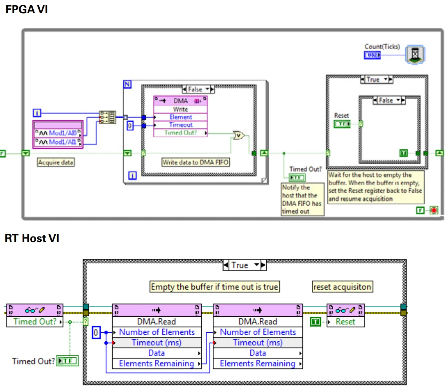Click the case selector terminal of the RT Host case structure
Screen dimensions: 447x391
click(86, 322)
